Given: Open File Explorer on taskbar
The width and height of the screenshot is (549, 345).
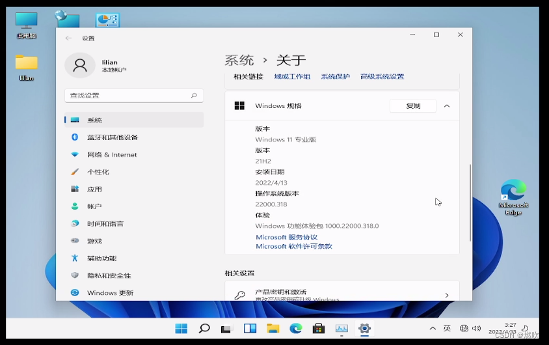Looking at the screenshot, I should (273, 329).
